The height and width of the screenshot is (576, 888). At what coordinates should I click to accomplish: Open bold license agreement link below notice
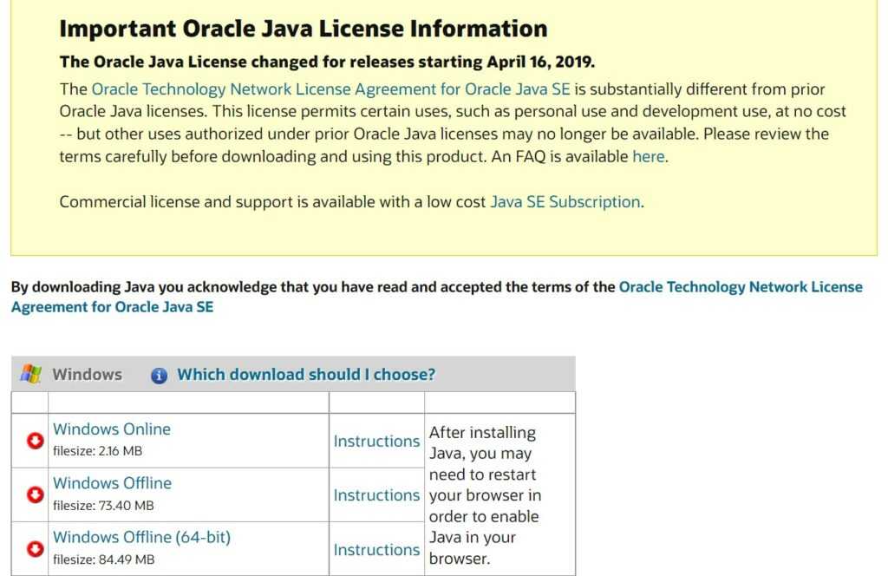coord(437,297)
